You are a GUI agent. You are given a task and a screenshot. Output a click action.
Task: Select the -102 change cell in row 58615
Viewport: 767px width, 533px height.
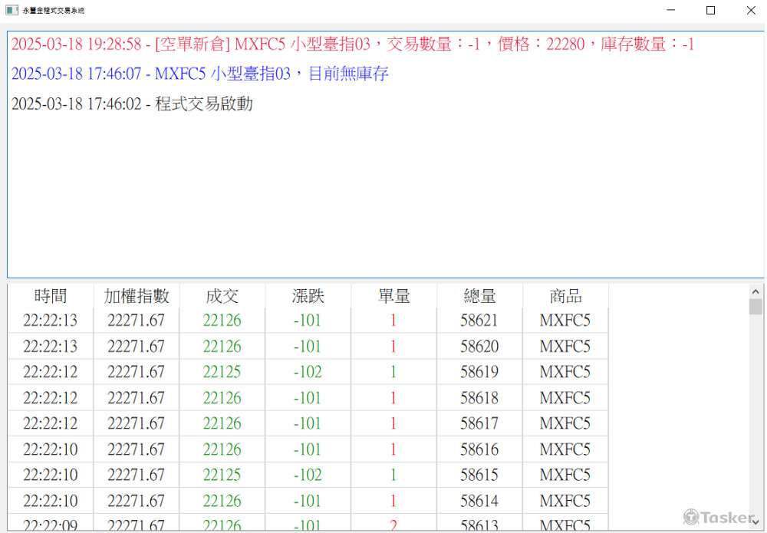[x=308, y=475]
